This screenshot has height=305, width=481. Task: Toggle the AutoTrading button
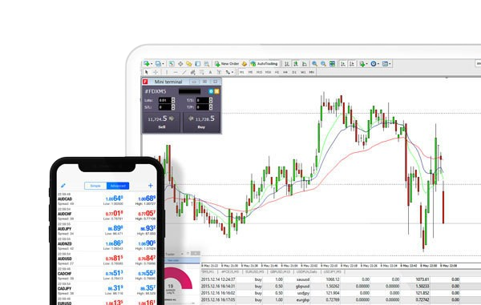pos(264,64)
